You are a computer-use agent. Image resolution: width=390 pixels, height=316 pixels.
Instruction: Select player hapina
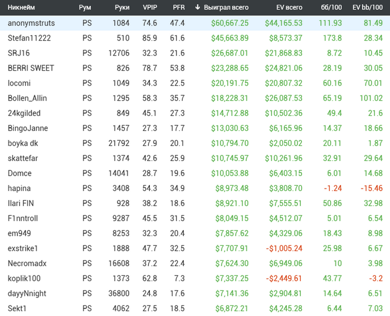pyautogui.click(x=19, y=188)
